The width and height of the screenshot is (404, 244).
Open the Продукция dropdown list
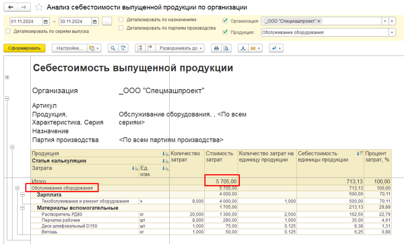coord(392,32)
